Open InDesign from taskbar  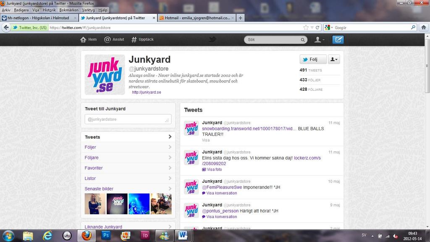coord(145,236)
